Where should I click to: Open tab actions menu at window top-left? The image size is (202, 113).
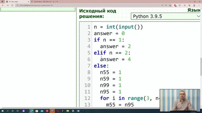click(x=3, y=2)
